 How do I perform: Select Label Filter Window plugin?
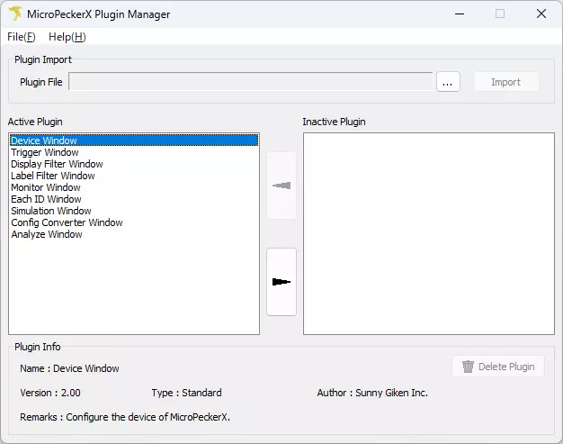[x=134, y=176]
